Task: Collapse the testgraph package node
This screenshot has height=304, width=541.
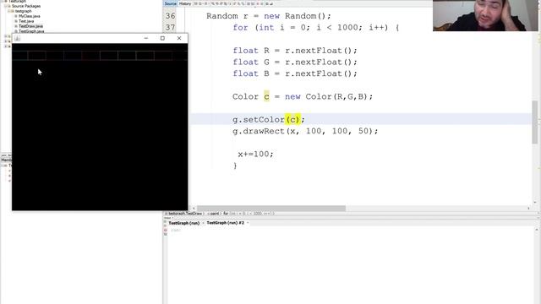Action: tap(9, 11)
